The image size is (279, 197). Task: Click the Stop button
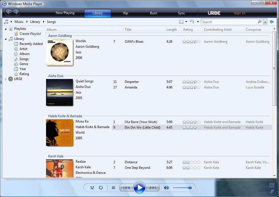[x=113, y=188]
